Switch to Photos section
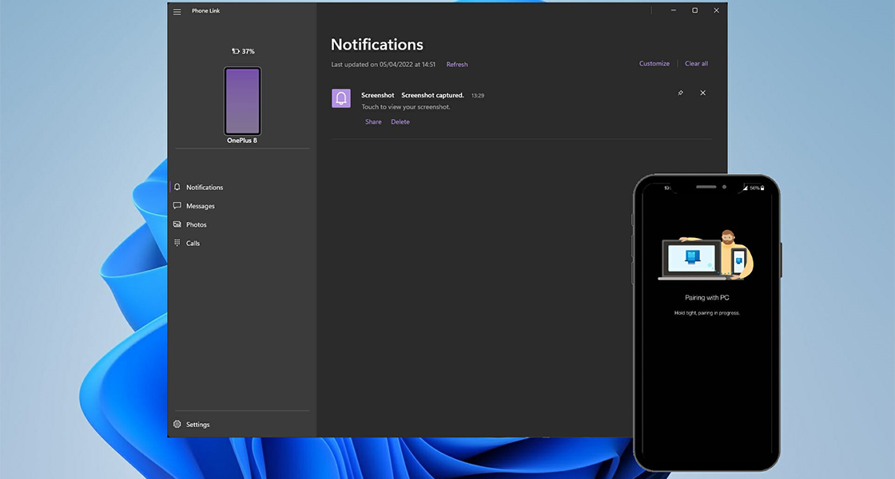 [197, 224]
